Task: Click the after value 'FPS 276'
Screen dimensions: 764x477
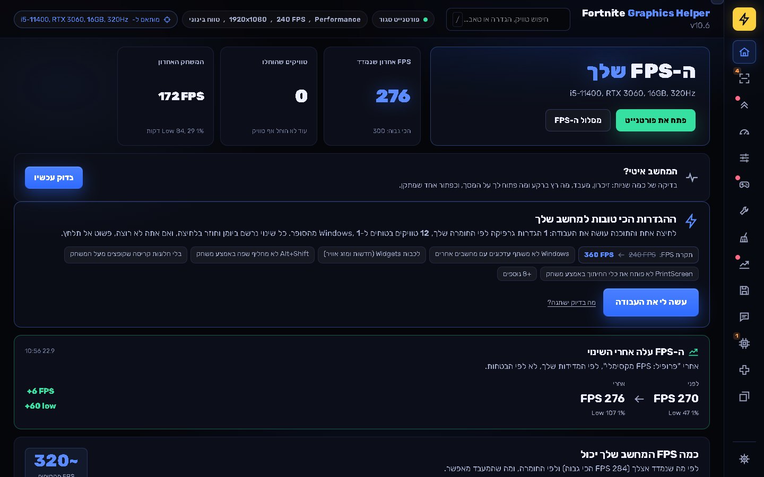Action: pos(602,399)
